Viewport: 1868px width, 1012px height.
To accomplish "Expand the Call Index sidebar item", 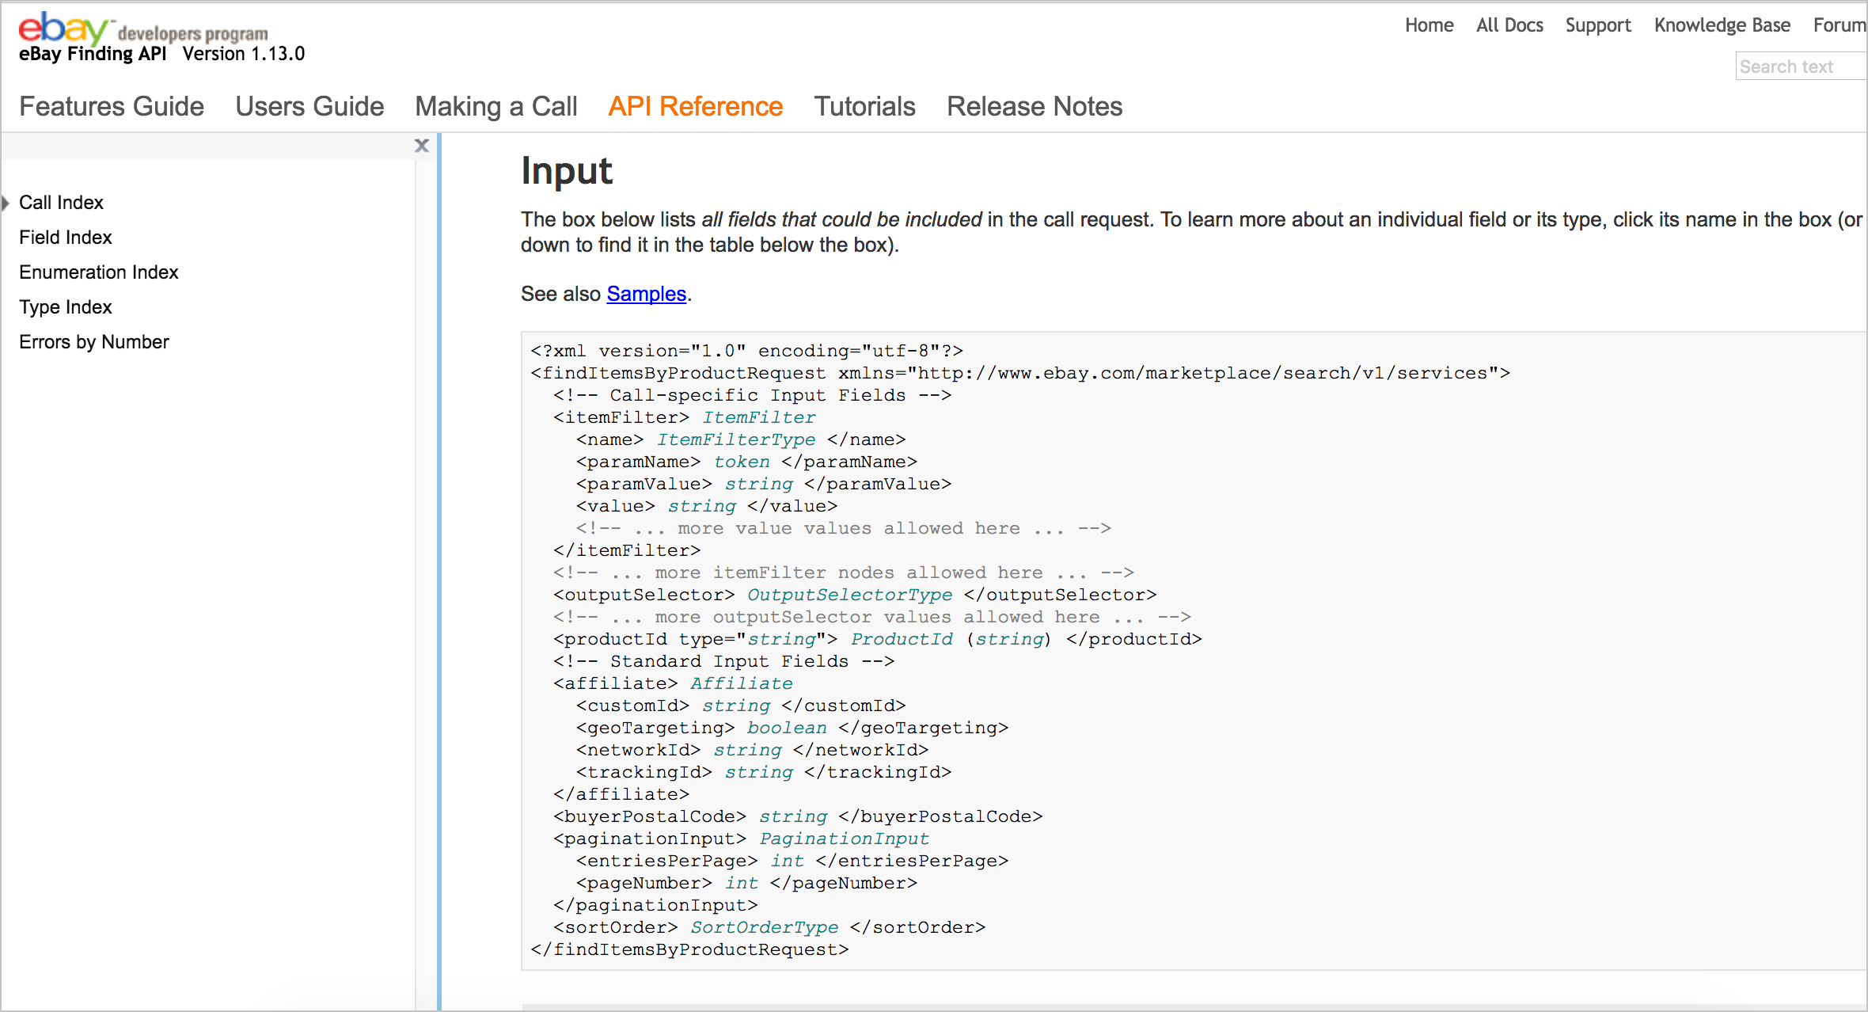I will click(9, 202).
